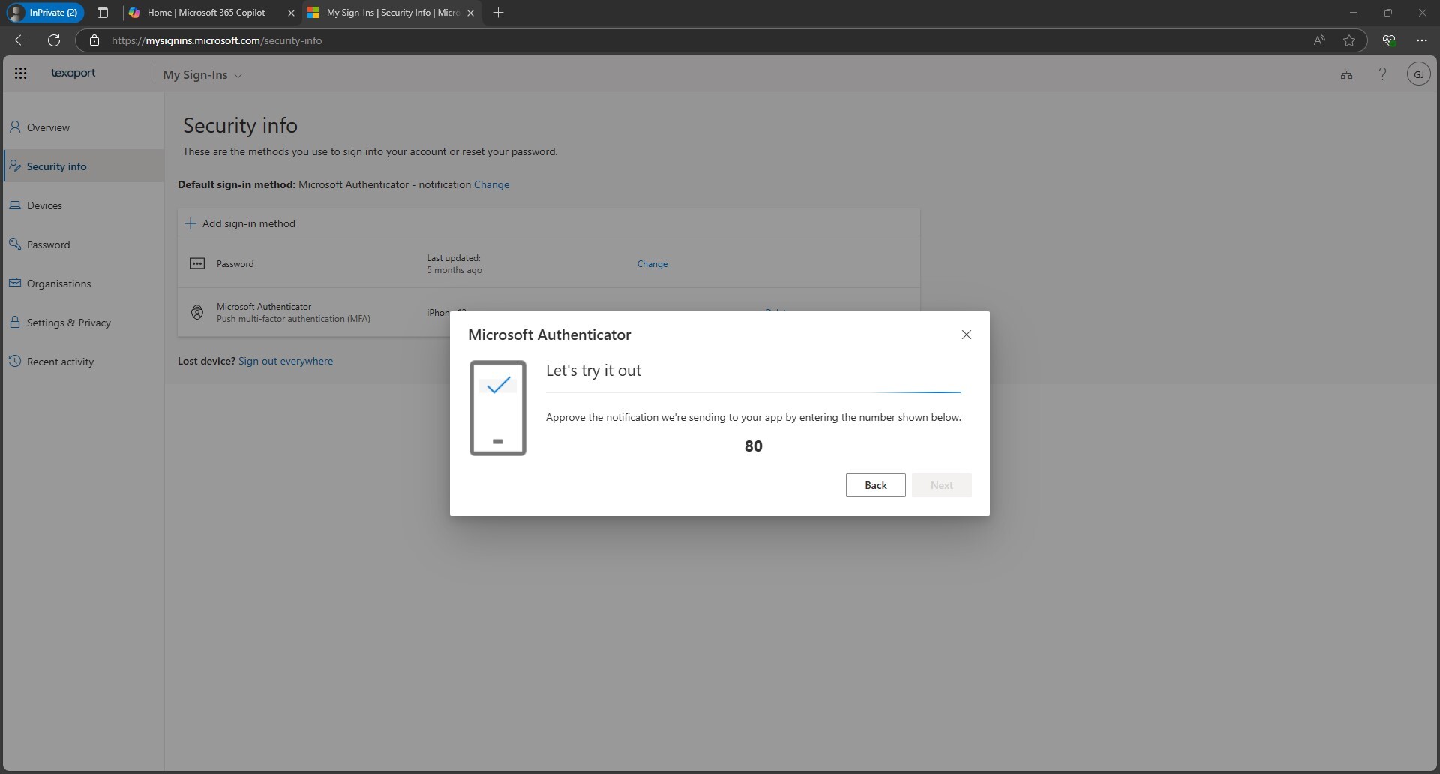Open a new browser tab
This screenshot has height=774, width=1440.
499,13
